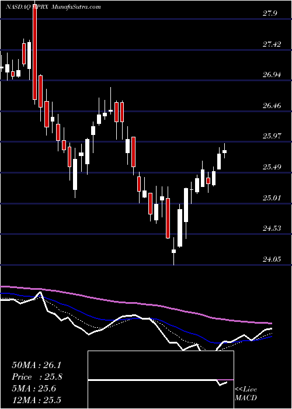Screen dimensions: 292x409
Task: Click the 25.49 price axis label
Action: 272,167
